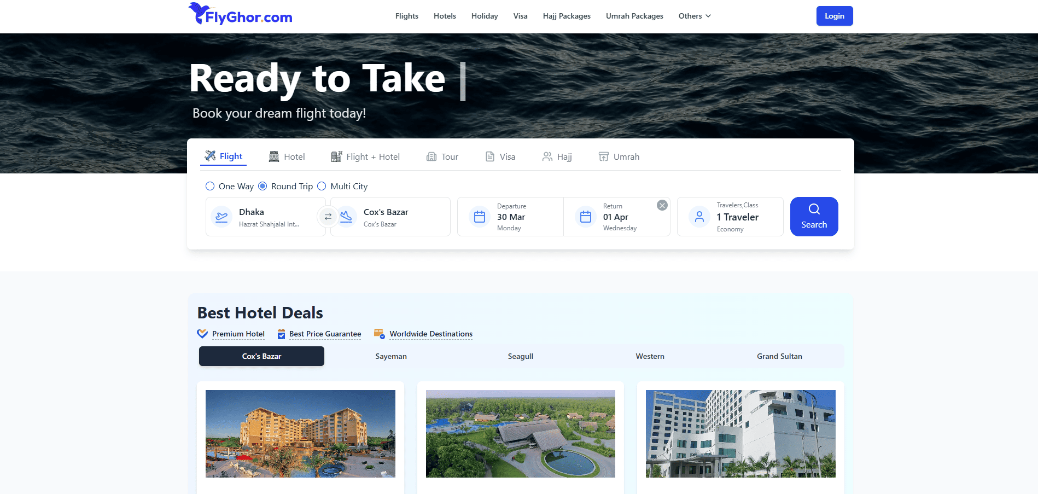Select the Multi City radio button
The height and width of the screenshot is (494, 1038).
322,186
